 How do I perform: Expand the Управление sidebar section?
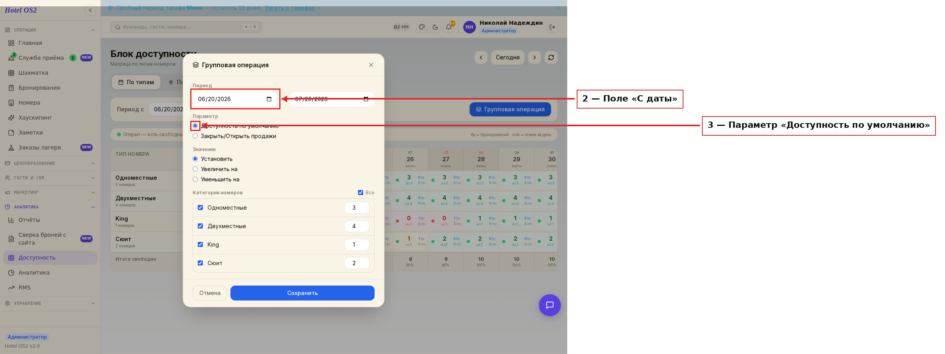[50, 303]
